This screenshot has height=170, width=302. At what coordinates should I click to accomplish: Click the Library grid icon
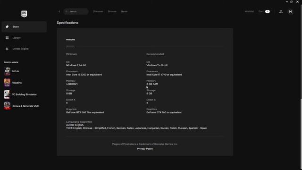point(7,38)
